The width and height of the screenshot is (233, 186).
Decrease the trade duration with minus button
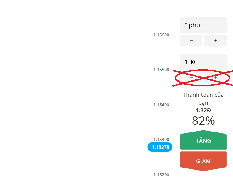[x=191, y=40]
